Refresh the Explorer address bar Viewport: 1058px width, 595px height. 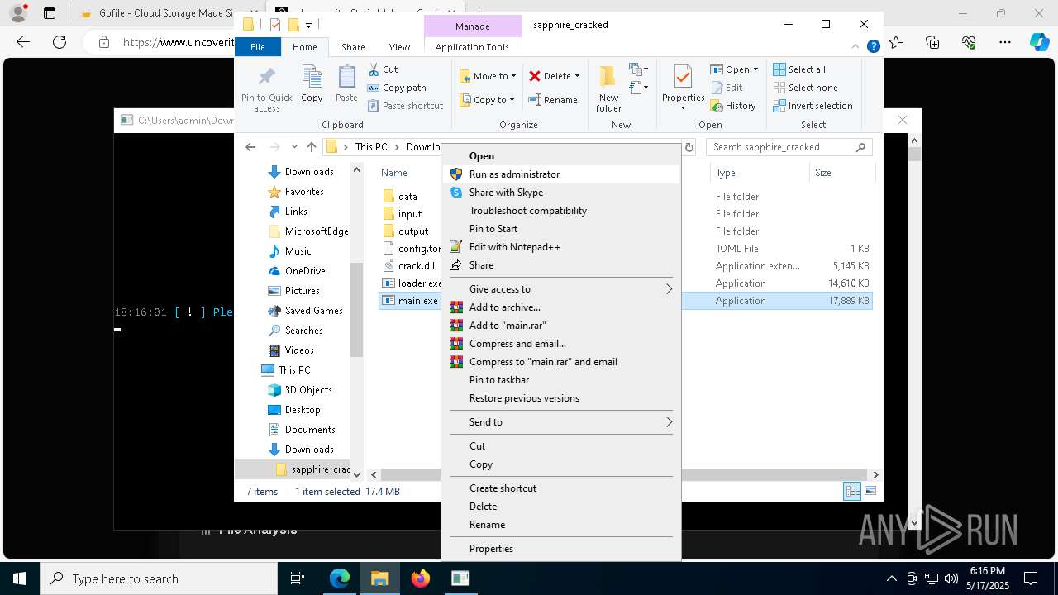pos(689,147)
